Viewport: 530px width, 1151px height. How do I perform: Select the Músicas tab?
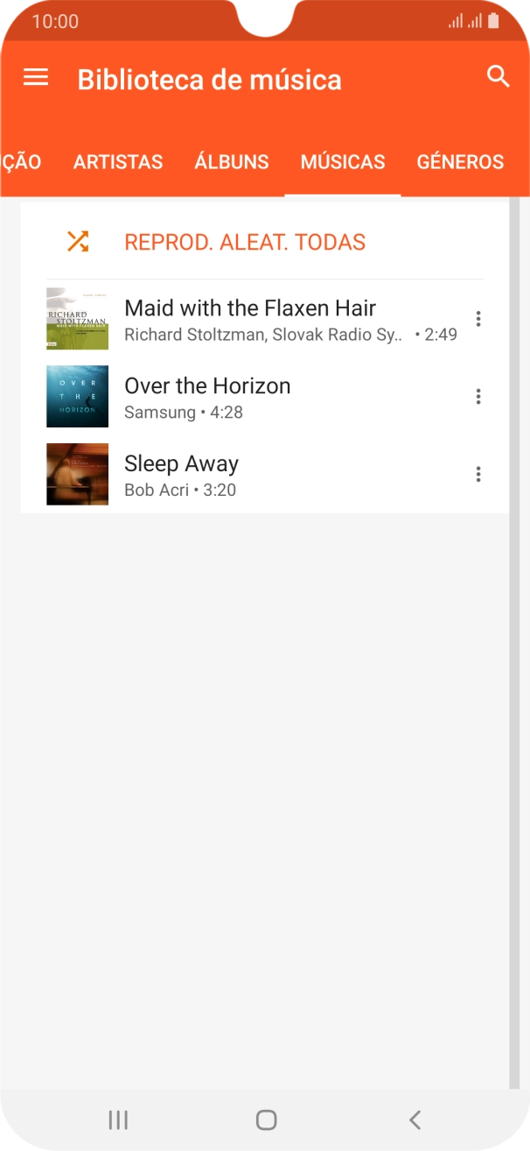pyautogui.click(x=343, y=162)
